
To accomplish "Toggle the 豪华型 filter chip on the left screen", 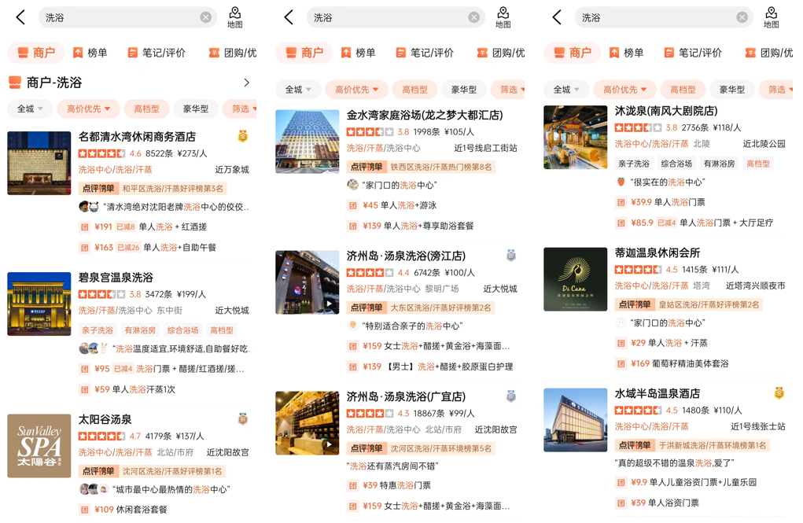I will pos(196,109).
